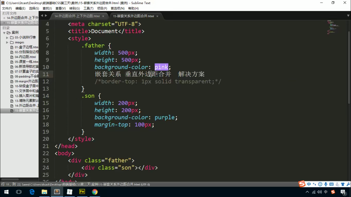The width and height of the screenshot is (351, 197).
Task: Click the code minimap preview
Action: click(333, 27)
